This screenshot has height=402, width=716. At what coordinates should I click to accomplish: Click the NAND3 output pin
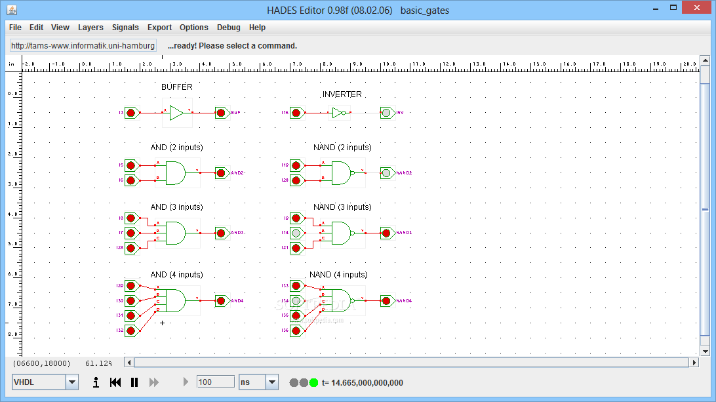(388, 233)
